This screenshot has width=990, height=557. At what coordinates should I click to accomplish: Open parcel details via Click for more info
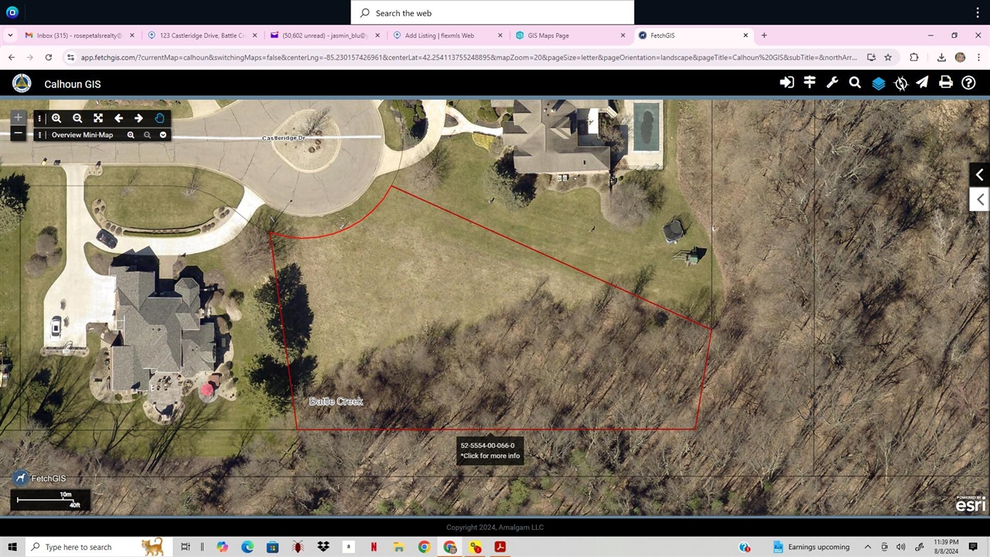(x=490, y=456)
